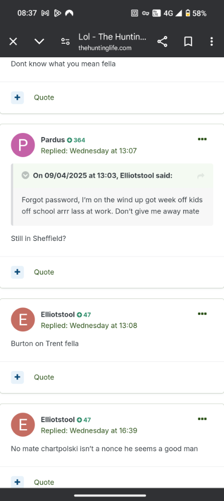Toggle multiquote plus on Burton on Trent post

pos(17,377)
